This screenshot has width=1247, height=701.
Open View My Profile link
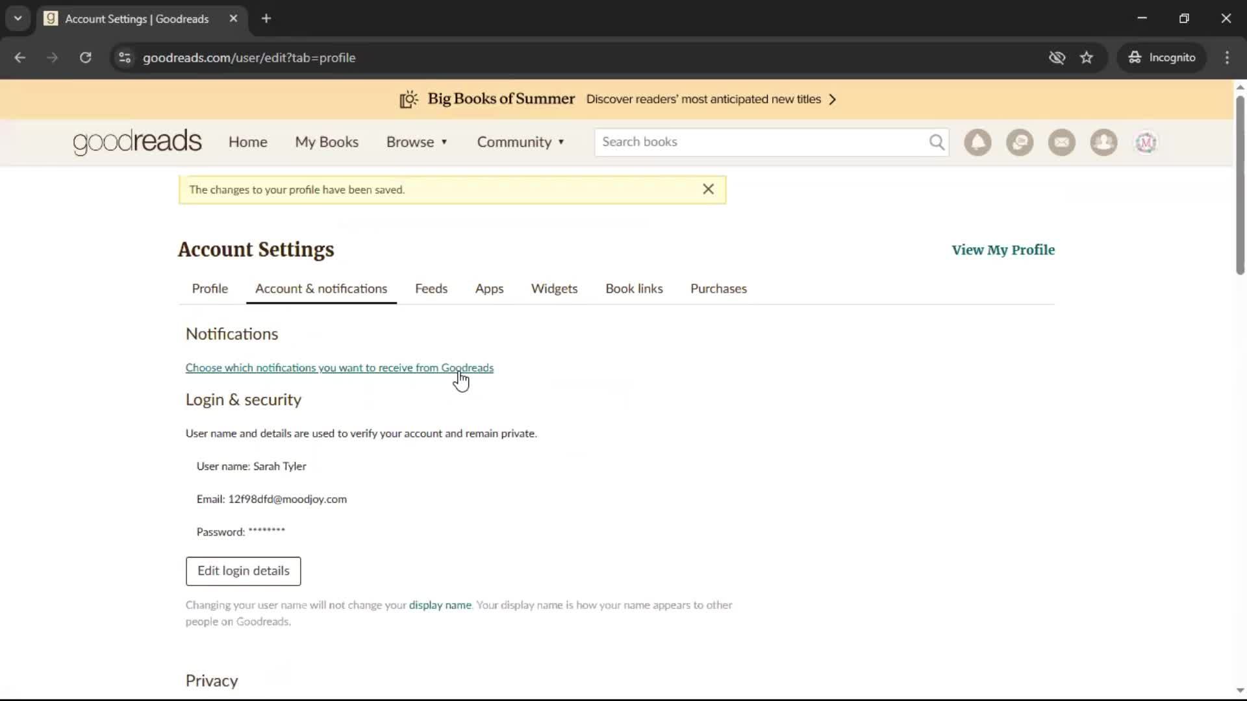(x=1003, y=250)
